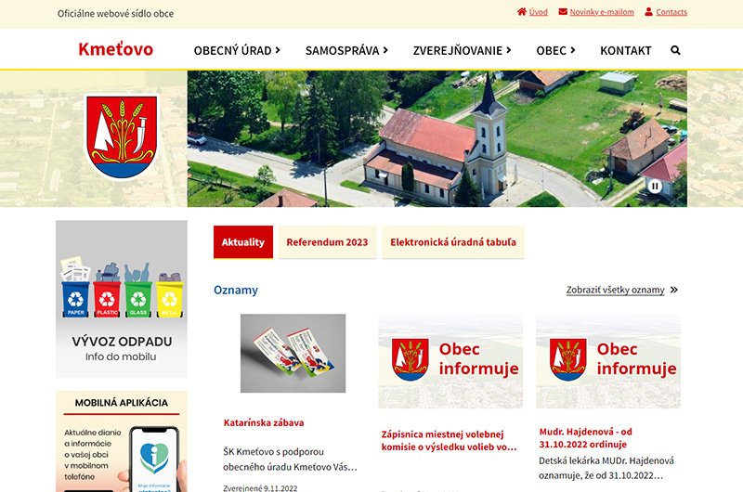
Task: Select the Aktuality tab
Action: pyautogui.click(x=243, y=242)
